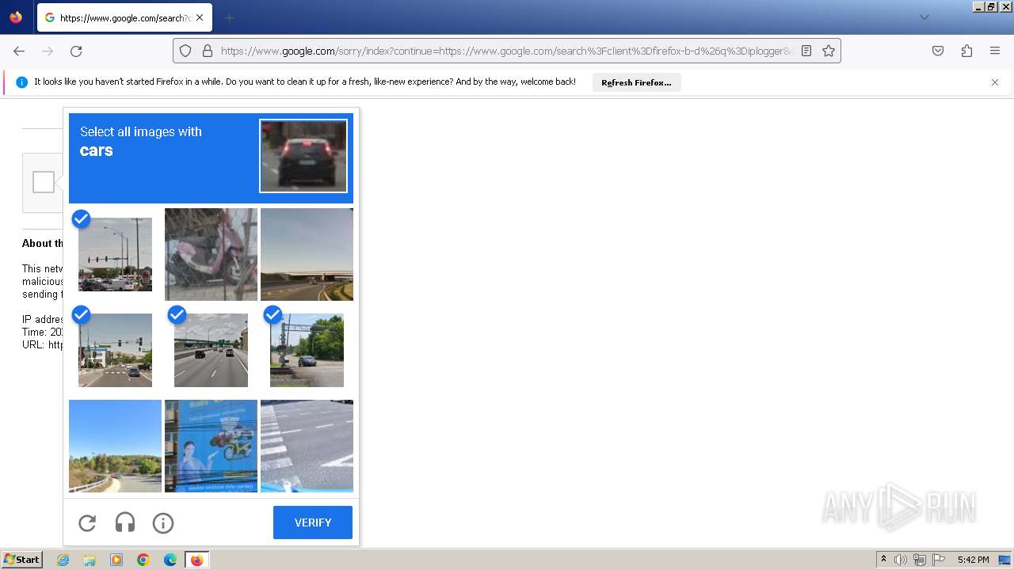
Task: Dismiss the refresh Firefox notification bar
Action: 995,82
